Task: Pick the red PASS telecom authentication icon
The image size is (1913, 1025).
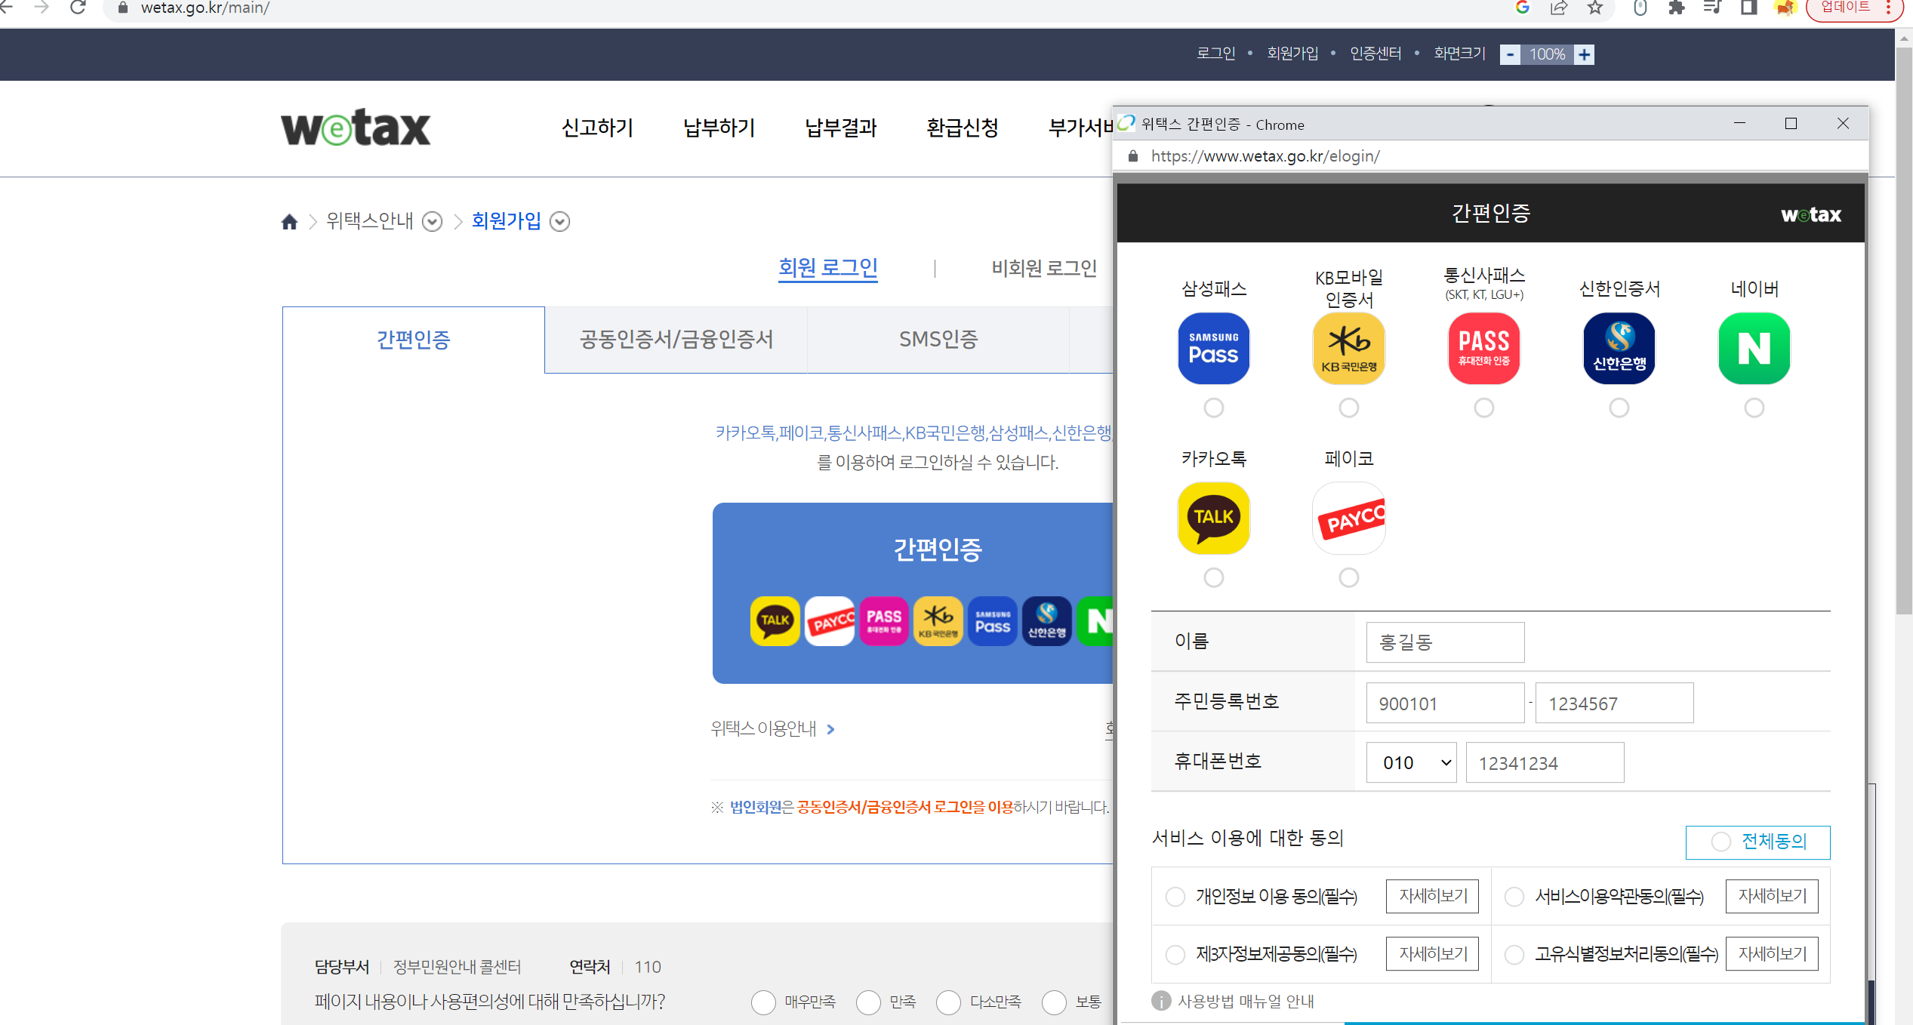Action: click(1483, 349)
